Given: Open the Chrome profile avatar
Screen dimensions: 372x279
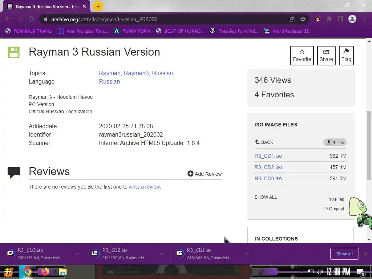Looking at the screenshot, I should pos(352,19).
